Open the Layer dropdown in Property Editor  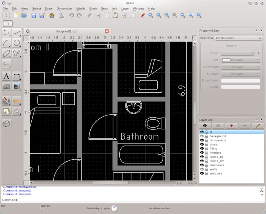[x=237, y=53]
